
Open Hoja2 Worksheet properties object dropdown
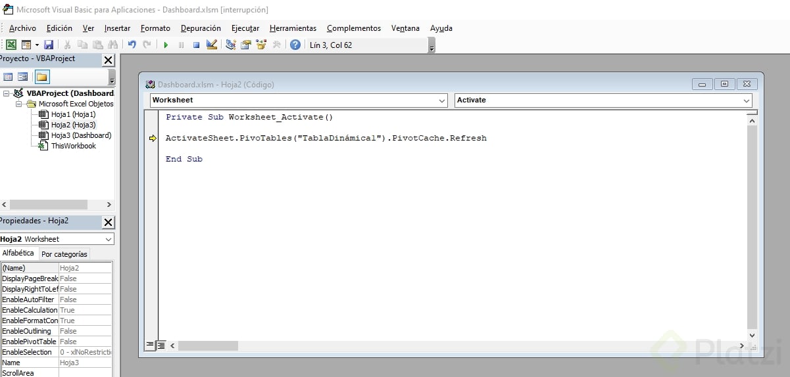pos(108,239)
